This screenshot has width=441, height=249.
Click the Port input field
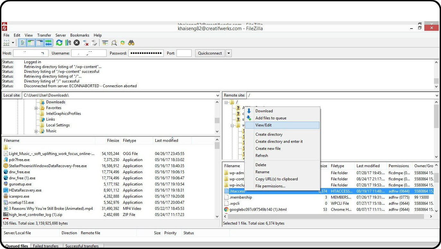[184, 53]
